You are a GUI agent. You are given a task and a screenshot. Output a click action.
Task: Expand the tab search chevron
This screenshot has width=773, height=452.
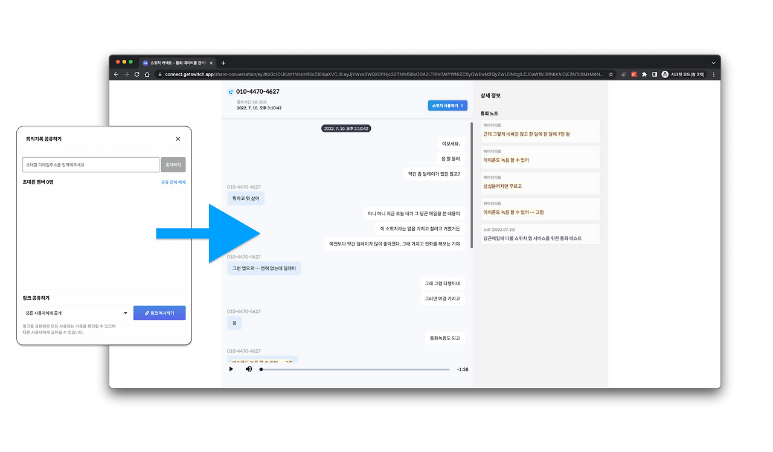(x=713, y=63)
